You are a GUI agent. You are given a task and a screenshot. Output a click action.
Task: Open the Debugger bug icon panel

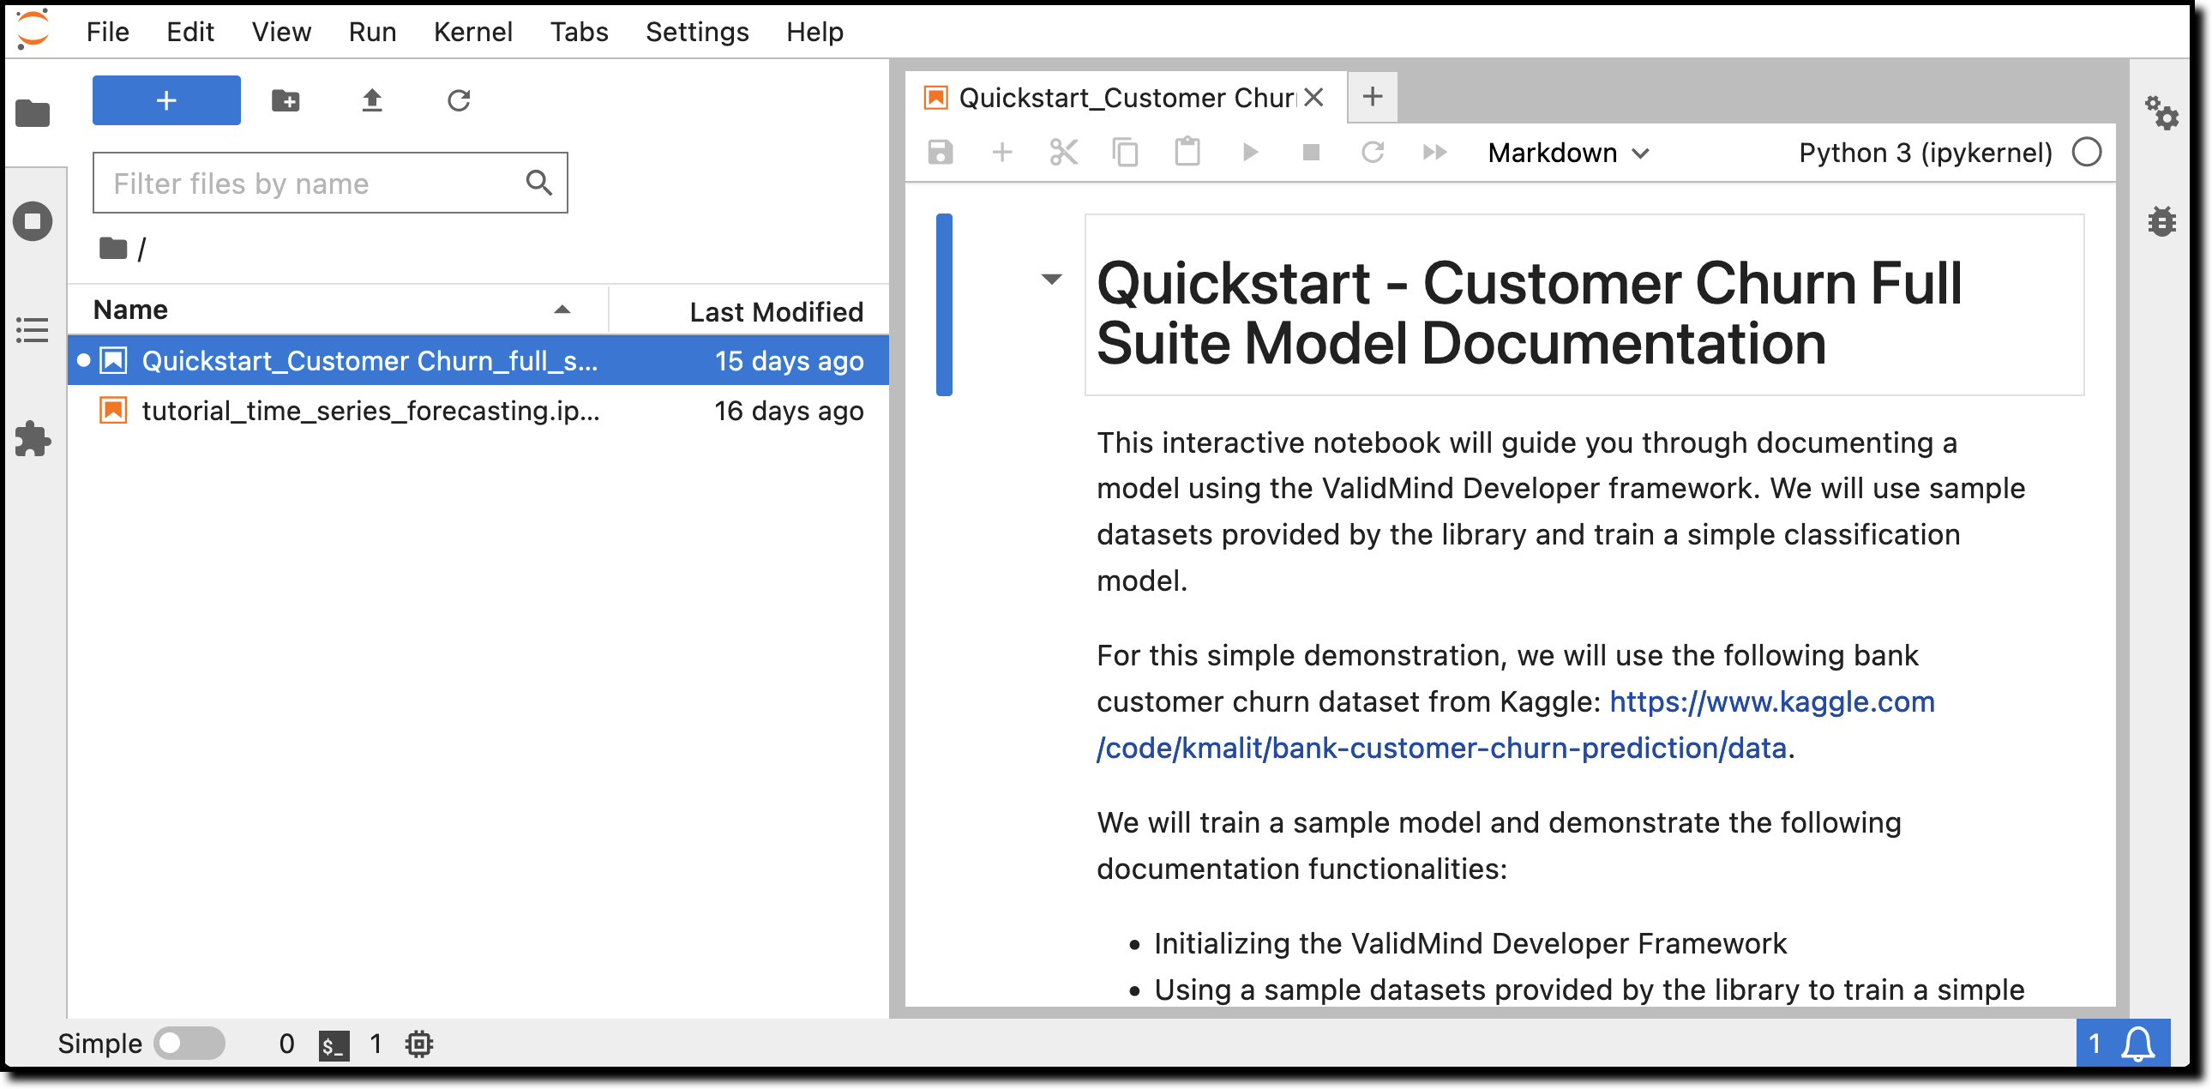pos(2161,221)
